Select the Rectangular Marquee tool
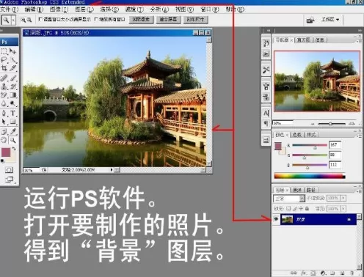The image size is (364, 277). point(4,51)
